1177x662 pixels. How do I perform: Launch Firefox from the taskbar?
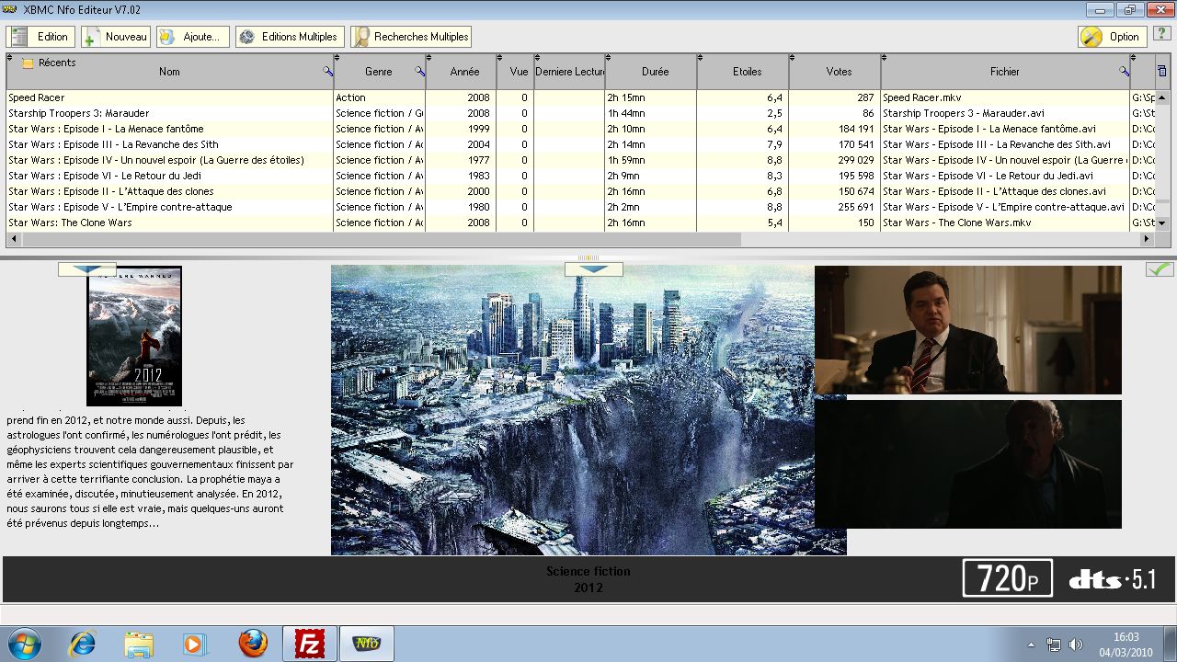point(253,644)
